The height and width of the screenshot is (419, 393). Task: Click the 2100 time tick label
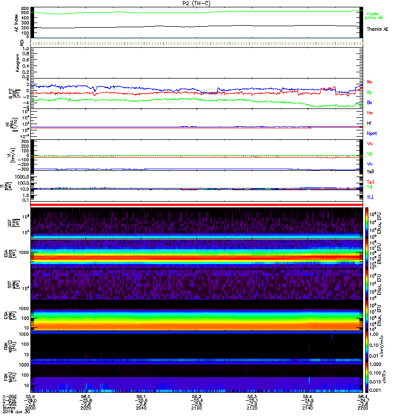tap(196, 408)
